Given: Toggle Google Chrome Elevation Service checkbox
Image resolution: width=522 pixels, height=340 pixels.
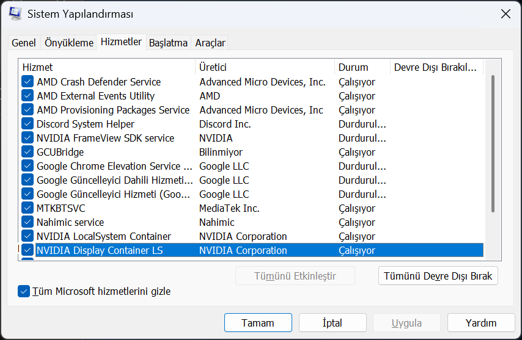Looking at the screenshot, I should coord(28,166).
